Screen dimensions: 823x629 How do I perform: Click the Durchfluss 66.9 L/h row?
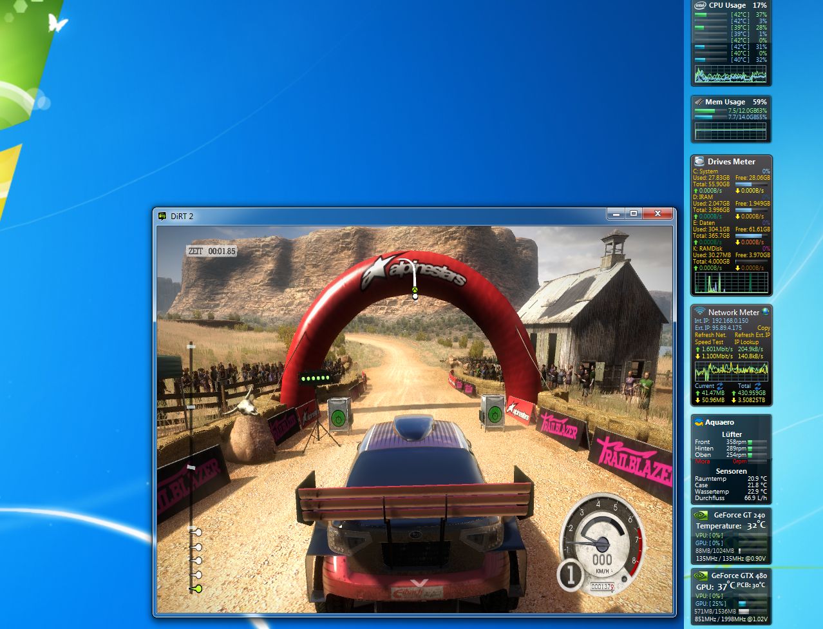(731, 498)
